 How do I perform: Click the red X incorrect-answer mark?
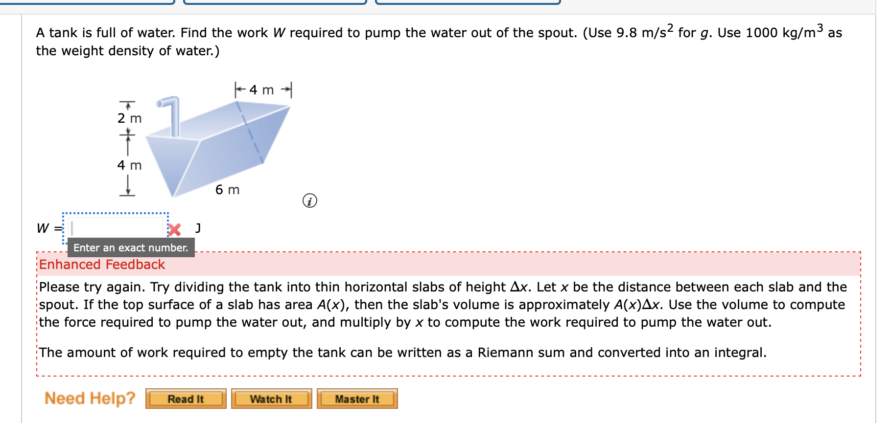175,228
